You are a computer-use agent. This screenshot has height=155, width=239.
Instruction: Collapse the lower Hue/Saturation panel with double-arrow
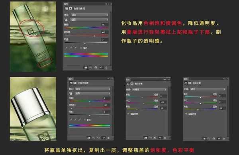[108, 79]
